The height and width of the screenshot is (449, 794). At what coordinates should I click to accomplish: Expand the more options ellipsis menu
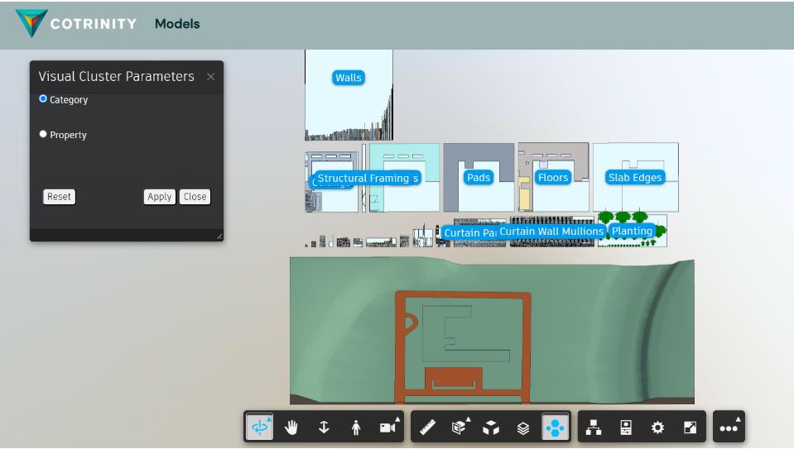tap(729, 428)
